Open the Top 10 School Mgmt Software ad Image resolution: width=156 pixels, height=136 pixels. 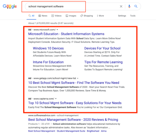pyautogui.click(x=75, y=103)
